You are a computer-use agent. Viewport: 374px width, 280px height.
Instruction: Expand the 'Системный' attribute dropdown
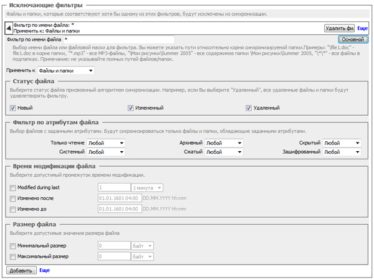[105, 151]
